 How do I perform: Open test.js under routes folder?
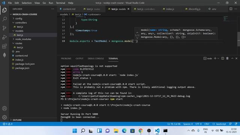click(x=20, y=47)
